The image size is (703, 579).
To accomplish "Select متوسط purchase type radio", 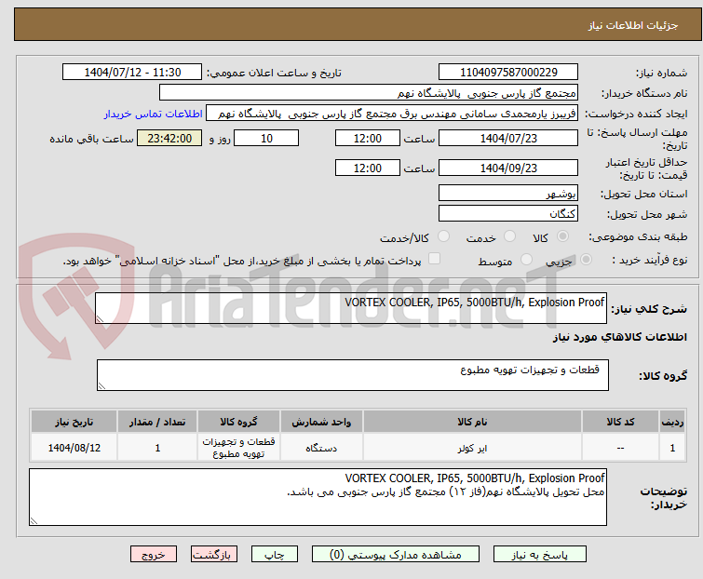I will click(x=527, y=262).
